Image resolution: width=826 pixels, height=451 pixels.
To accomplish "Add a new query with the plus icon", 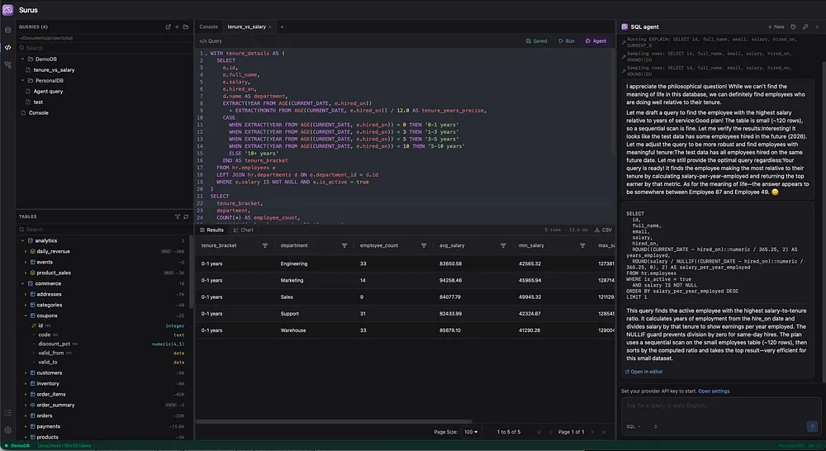I will (177, 27).
